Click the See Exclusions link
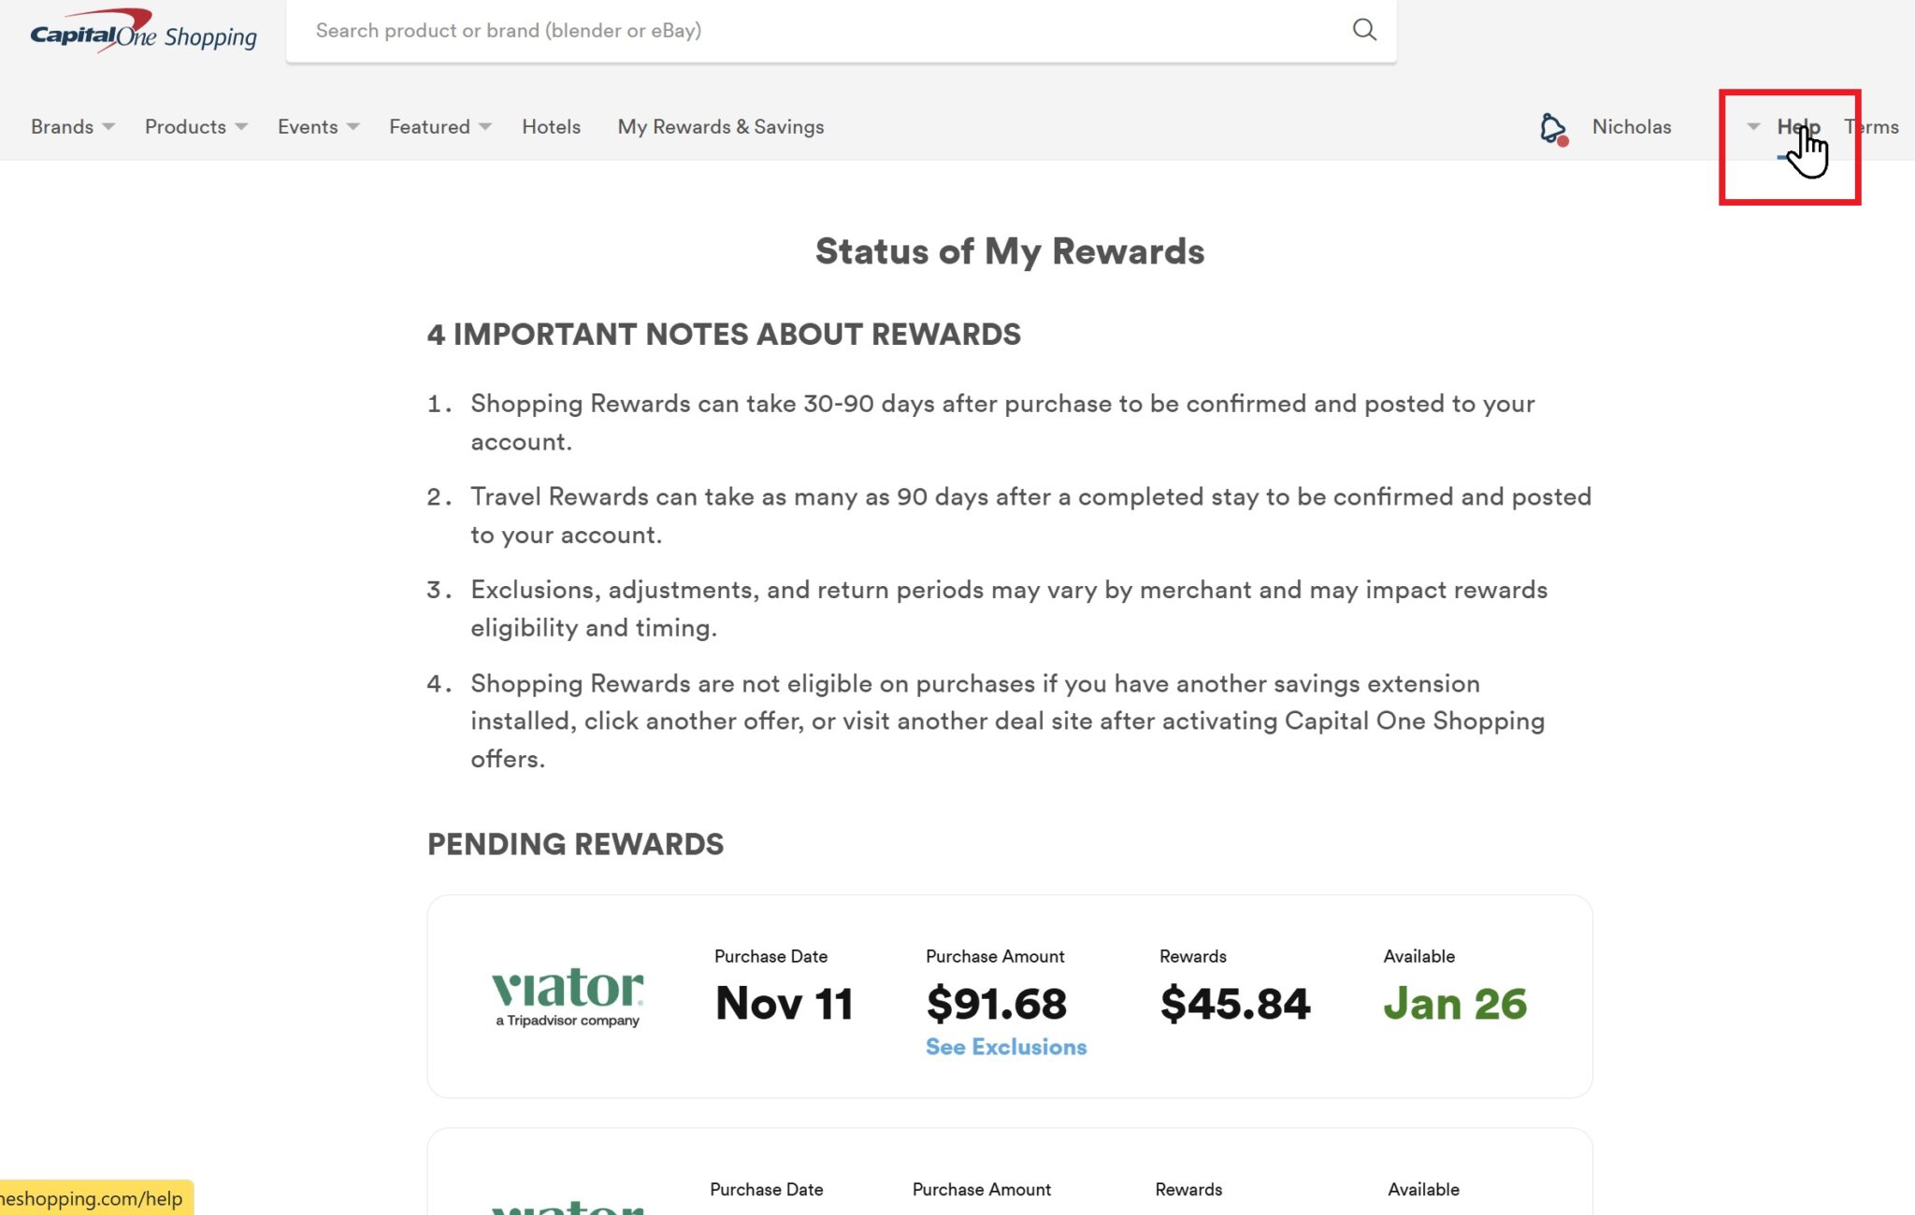Viewport: 1915px width, 1215px height. point(1005,1047)
